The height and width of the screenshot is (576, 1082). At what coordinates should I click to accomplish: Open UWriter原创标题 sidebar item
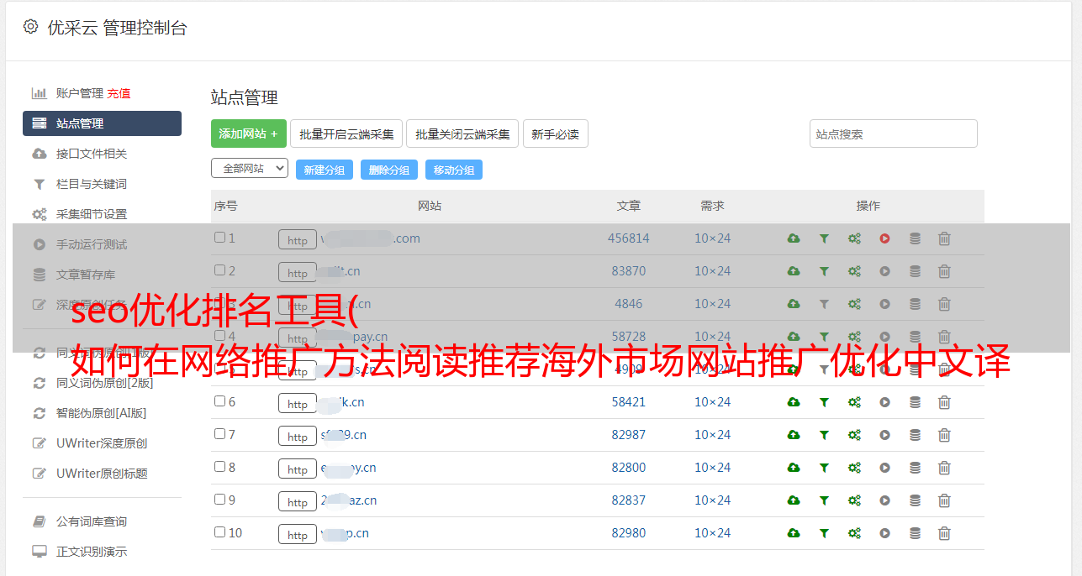pos(102,474)
